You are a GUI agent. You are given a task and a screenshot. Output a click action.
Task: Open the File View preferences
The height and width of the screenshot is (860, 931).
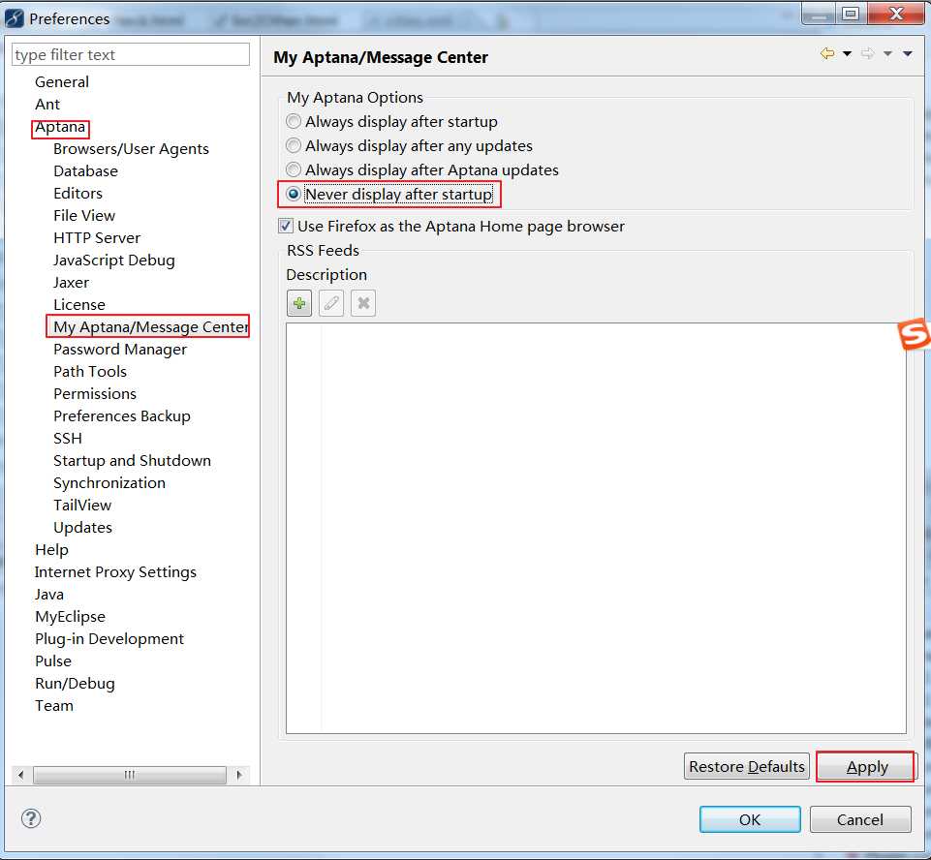(x=84, y=216)
